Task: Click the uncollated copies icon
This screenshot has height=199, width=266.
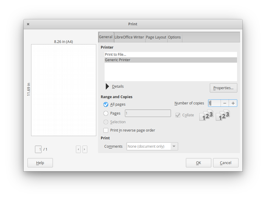Action: [x=223, y=115]
